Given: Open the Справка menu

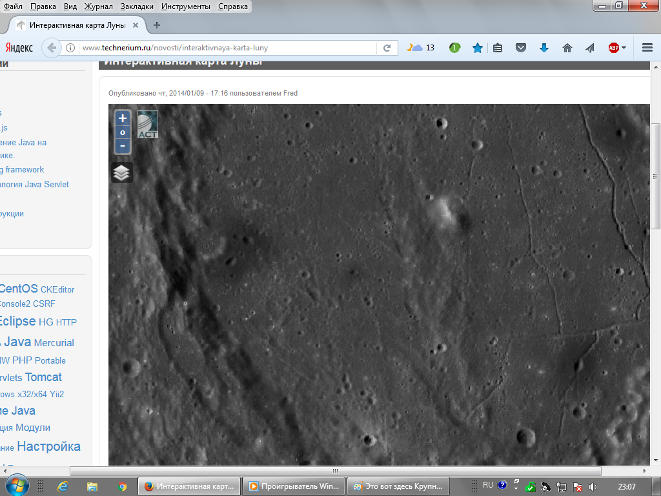Looking at the screenshot, I should pyautogui.click(x=232, y=6).
